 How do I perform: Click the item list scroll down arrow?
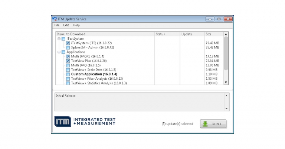[x=226, y=82]
